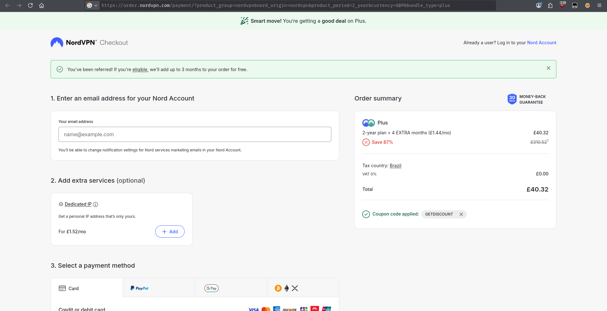Open the browser hamburger menu
This screenshot has height=311, width=607.
click(599, 5)
